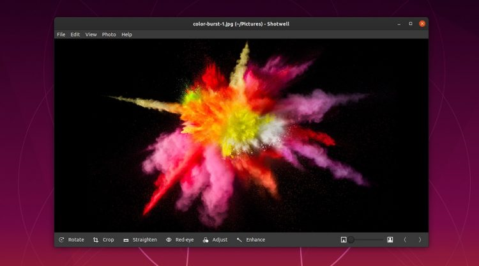Screen dimensions: 479x266
Task: Activate the Straighten tool icon
Action: point(126,240)
